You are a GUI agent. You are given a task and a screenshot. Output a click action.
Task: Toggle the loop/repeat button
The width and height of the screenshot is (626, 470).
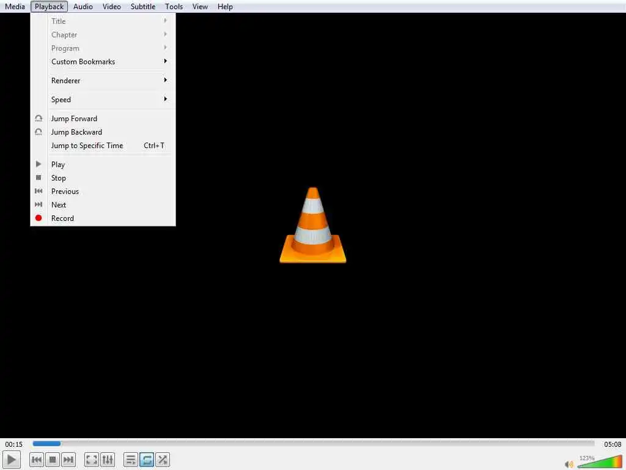click(x=147, y=460)
